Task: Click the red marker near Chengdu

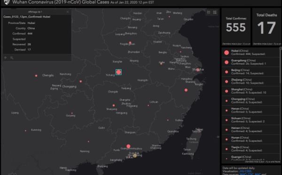Action: pyautogui.click(x=36, y=76)
